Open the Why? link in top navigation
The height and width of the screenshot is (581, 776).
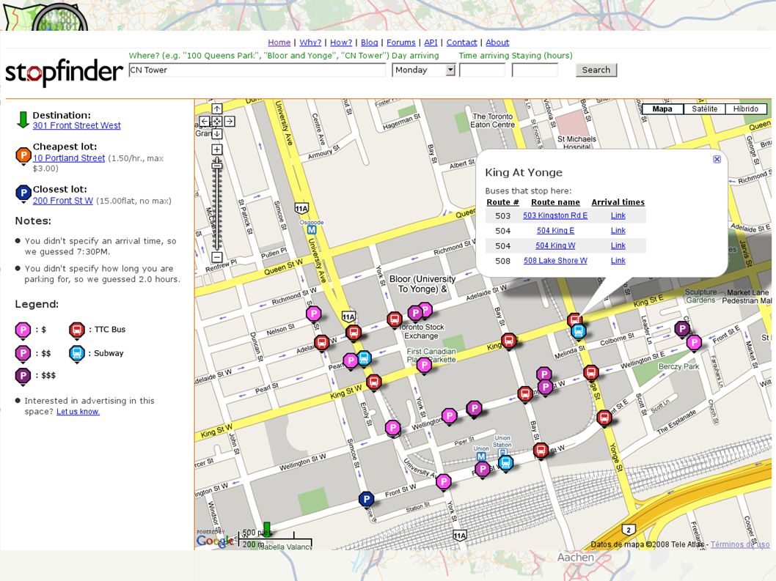310,42
